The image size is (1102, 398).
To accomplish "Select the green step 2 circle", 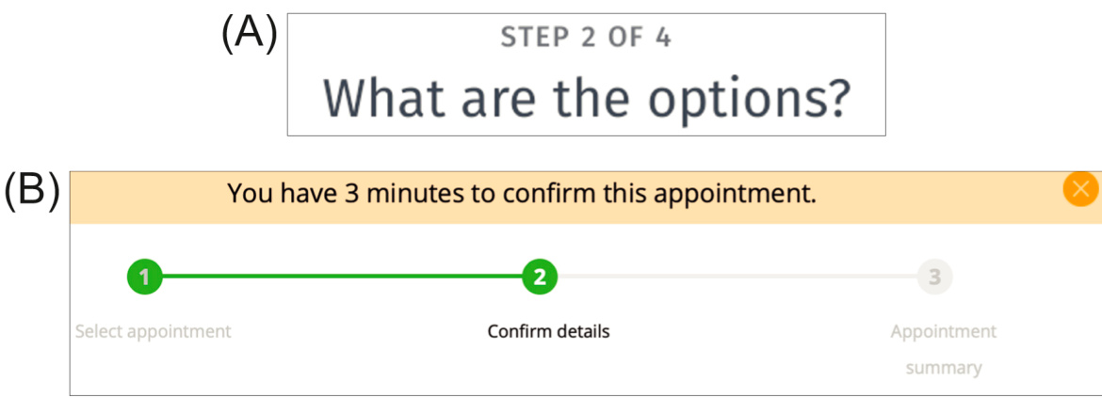I will [539, 277].
